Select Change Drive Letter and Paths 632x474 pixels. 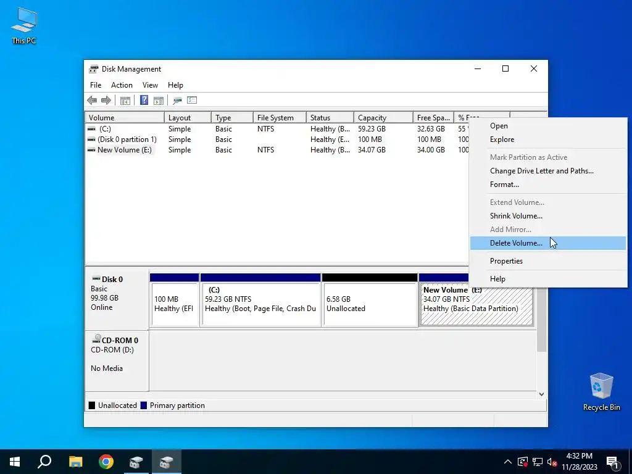tap(548, 171)
